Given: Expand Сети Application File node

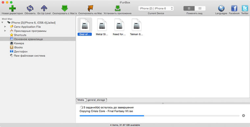Looking at the screenshot, I should pos(5,26).
